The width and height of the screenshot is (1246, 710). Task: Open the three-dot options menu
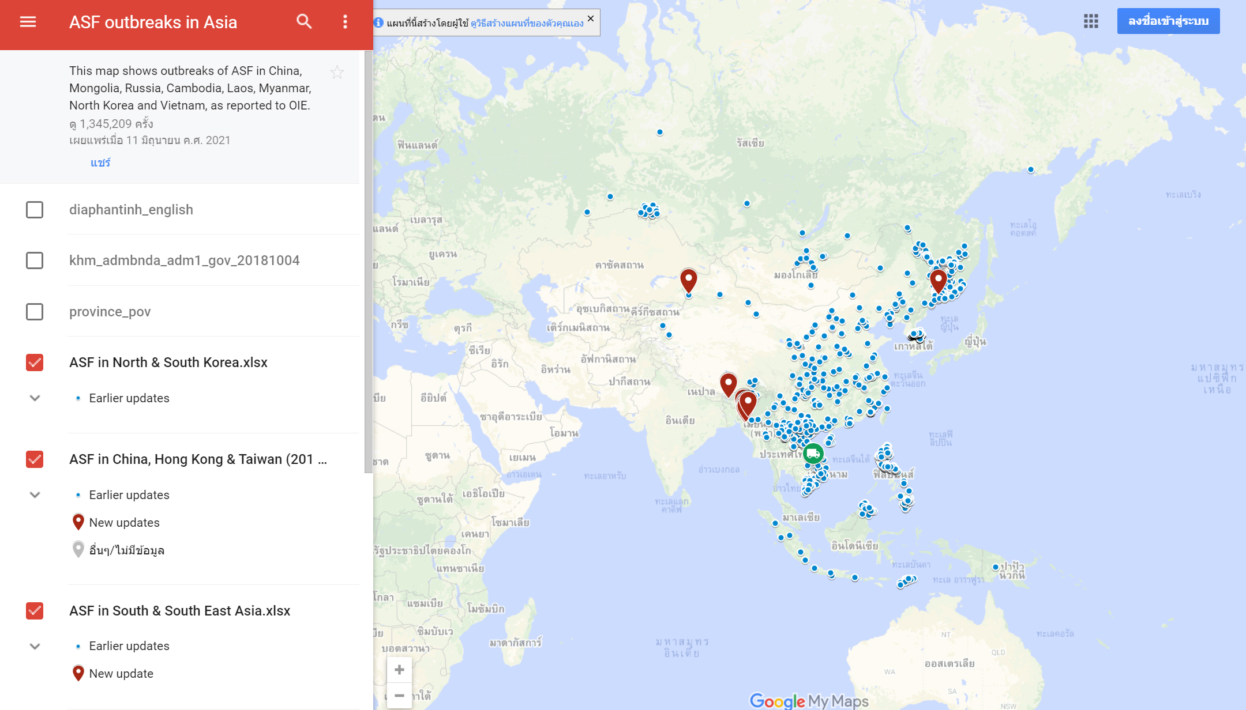[x=345, y=22]
